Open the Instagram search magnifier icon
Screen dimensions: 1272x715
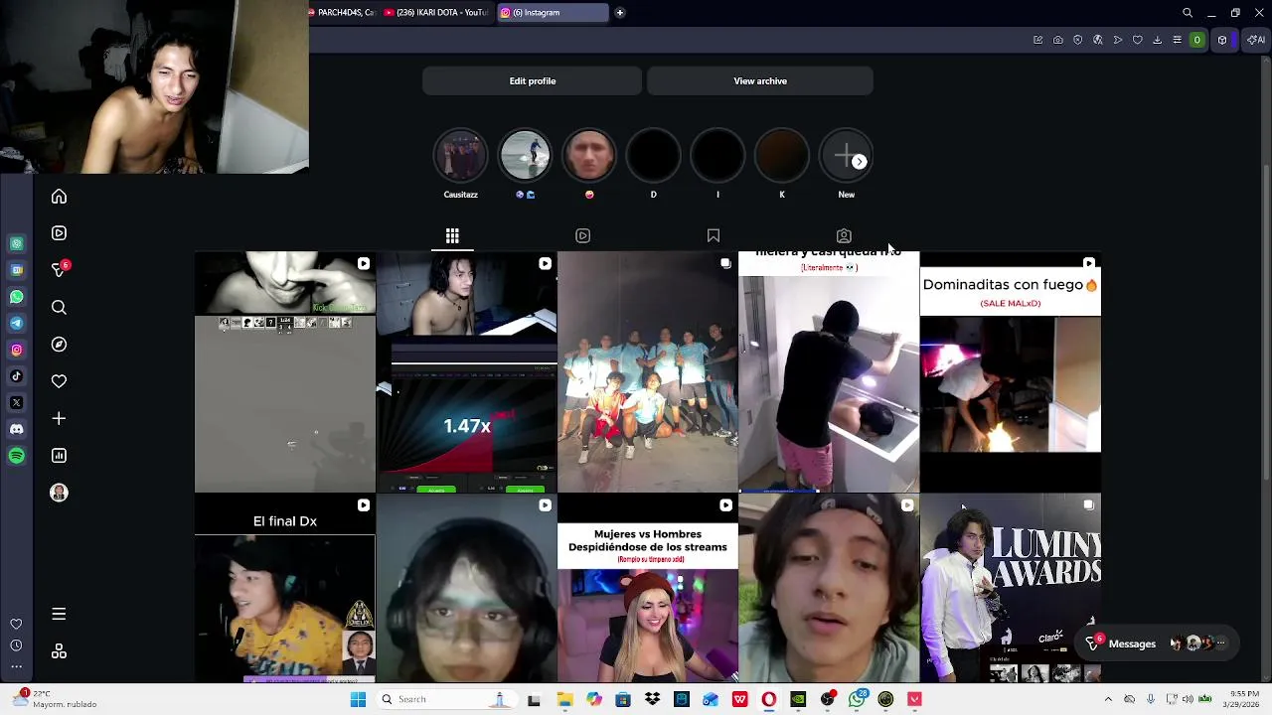pos(59,308)
